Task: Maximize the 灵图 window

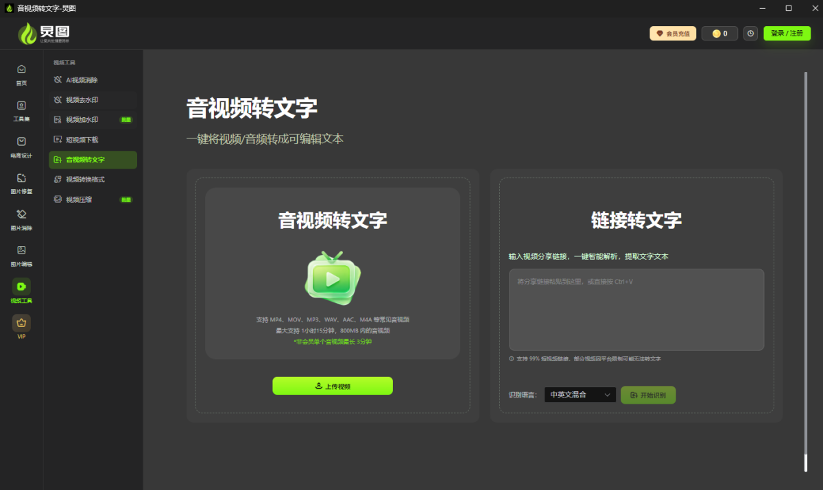Action: [789, 8]
